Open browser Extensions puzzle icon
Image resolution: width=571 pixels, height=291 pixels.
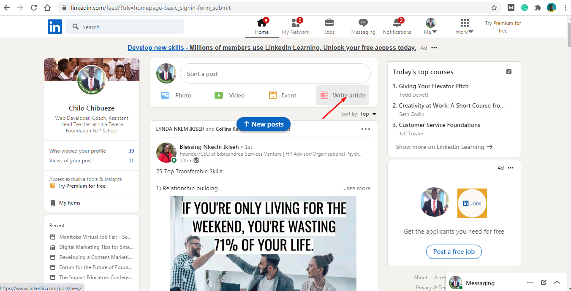coord(538,8)
